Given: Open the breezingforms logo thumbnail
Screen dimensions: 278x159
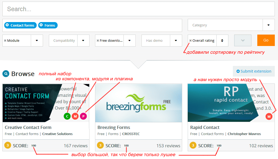Looking at the screenshot, I should pos(138,103).
